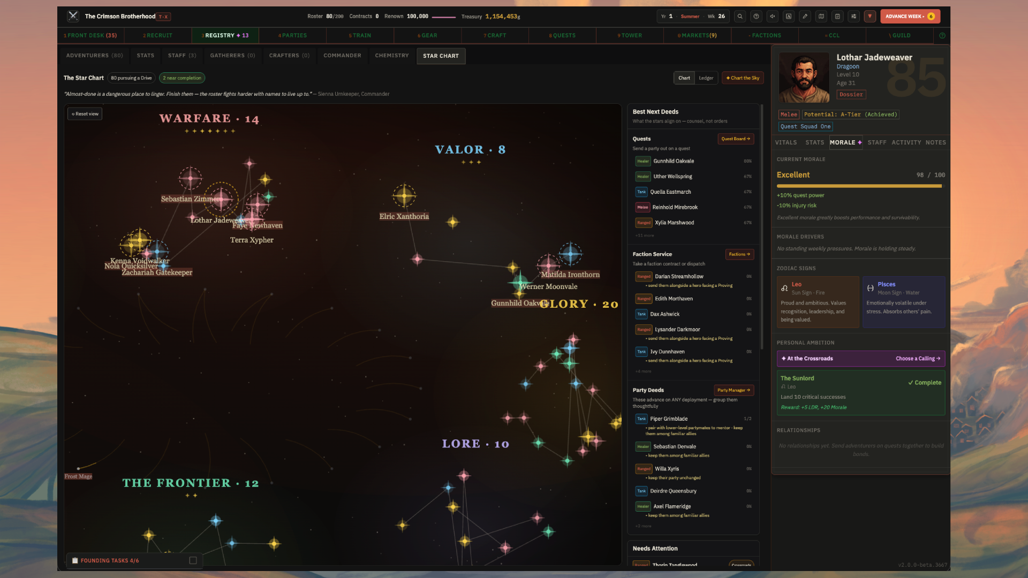Open the Activity tab in hero panel
The height and width of the screenshot is (578, 1028).
906,142
